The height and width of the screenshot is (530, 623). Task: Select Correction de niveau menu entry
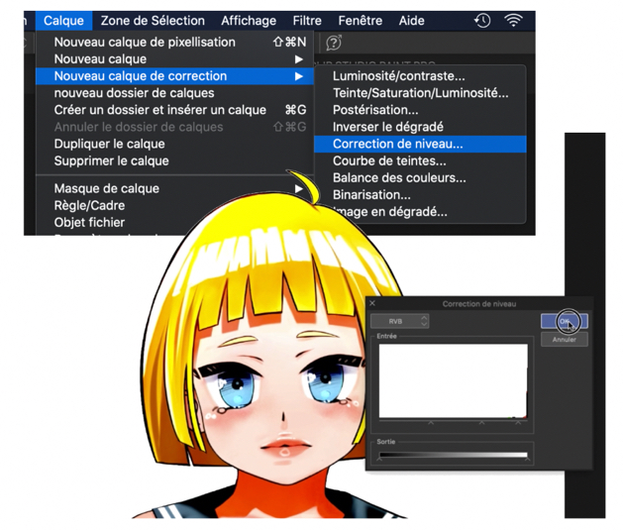[x=397, y=144]
